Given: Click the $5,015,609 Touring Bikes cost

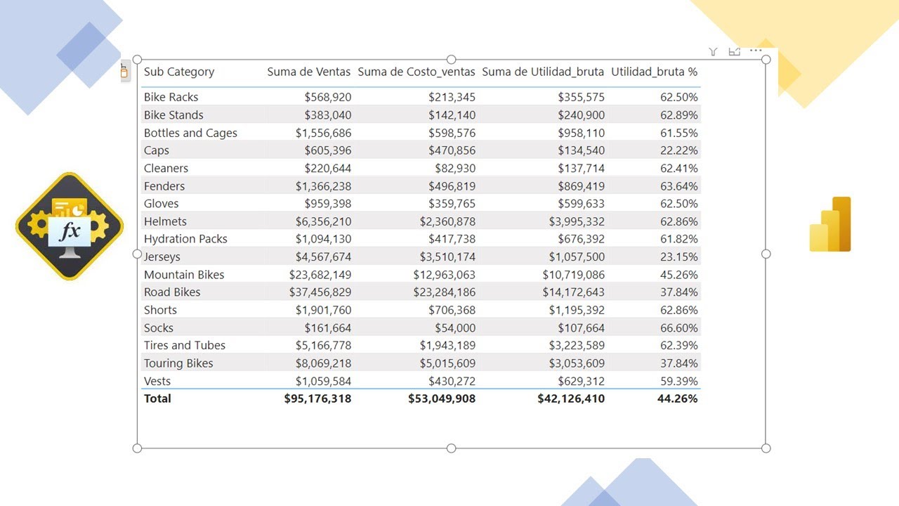Looking at the screenshot, I should tap(447, 363).
